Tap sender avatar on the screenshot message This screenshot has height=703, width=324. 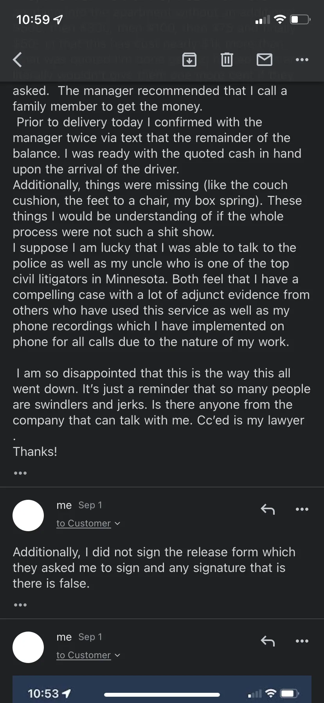28,647
